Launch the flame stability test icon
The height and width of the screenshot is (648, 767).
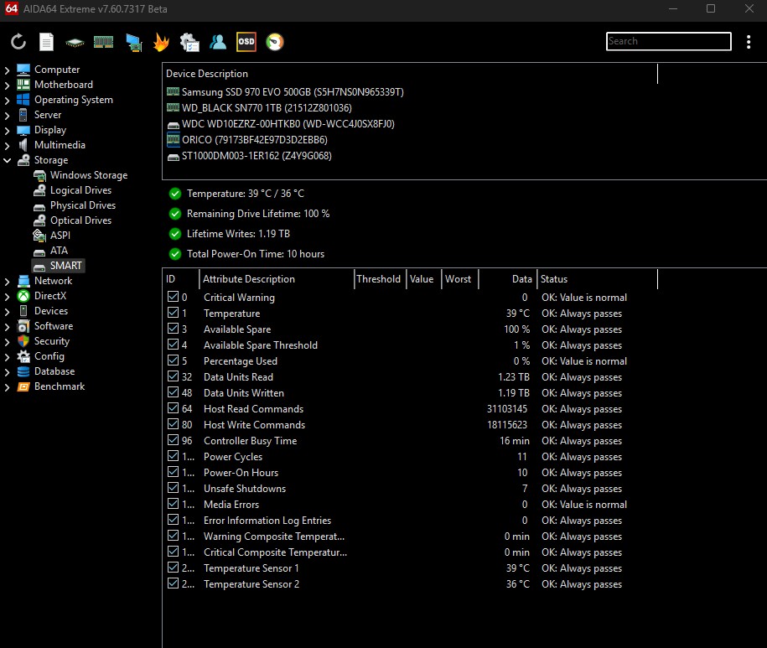point(161,42)
